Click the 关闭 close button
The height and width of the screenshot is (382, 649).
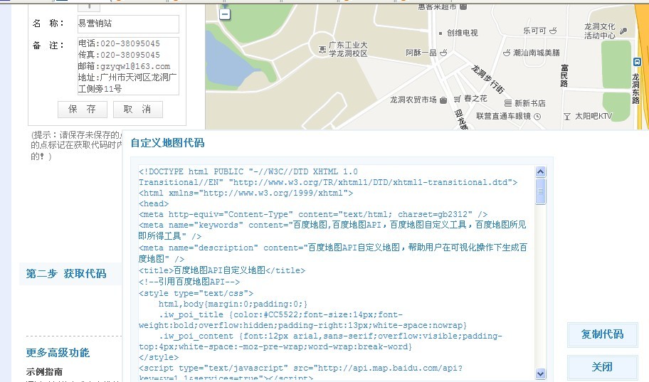[602, 367]
